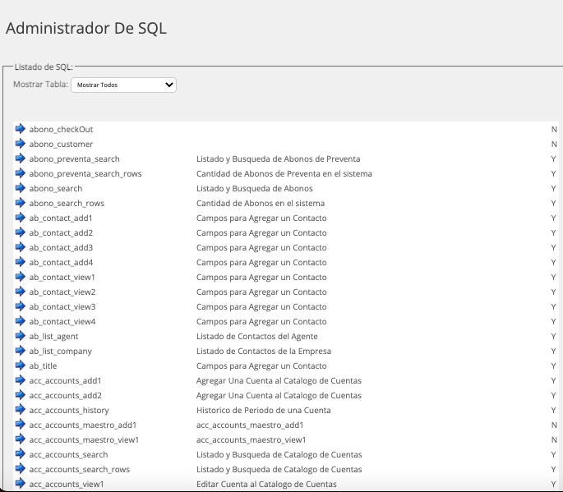Open the Mostrar Tabla dropdown
563x492 pixels.
pos(123,85)
